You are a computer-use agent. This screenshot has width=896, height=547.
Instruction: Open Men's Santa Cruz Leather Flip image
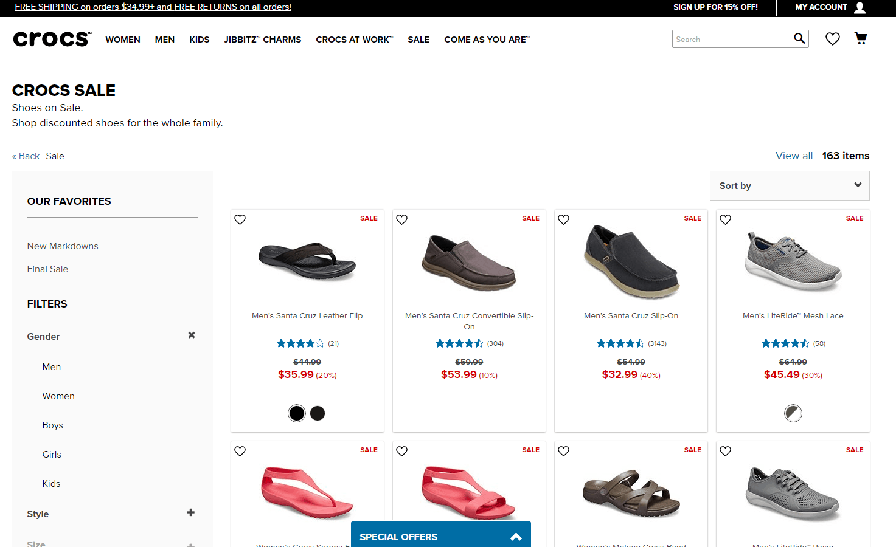tap(307, 261)
